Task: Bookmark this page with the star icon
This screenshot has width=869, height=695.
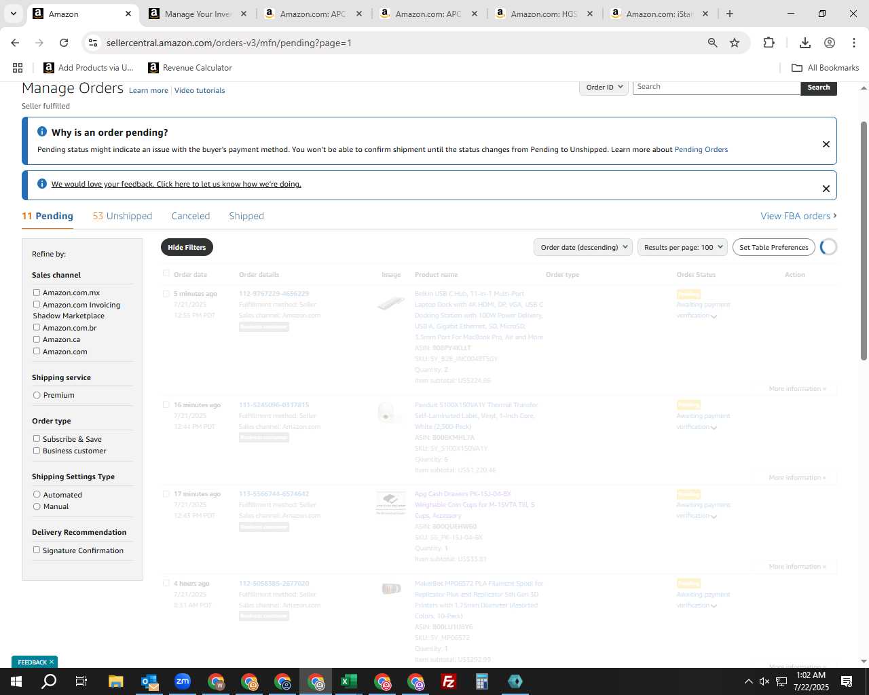Action: pyautogui.click(x=735, y=43)
